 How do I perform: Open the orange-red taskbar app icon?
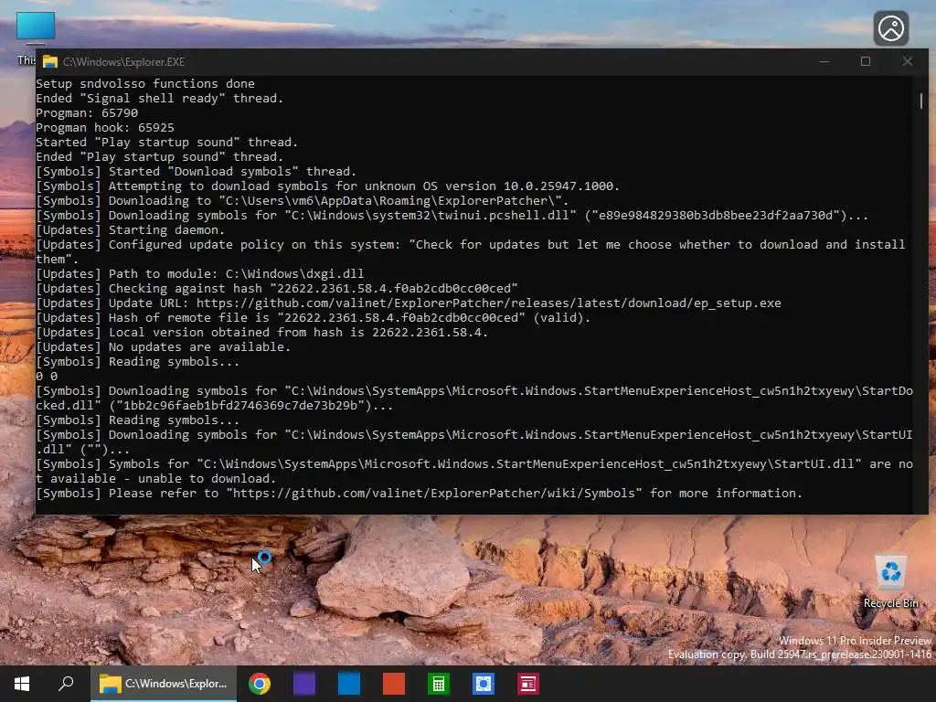point(393,684)
